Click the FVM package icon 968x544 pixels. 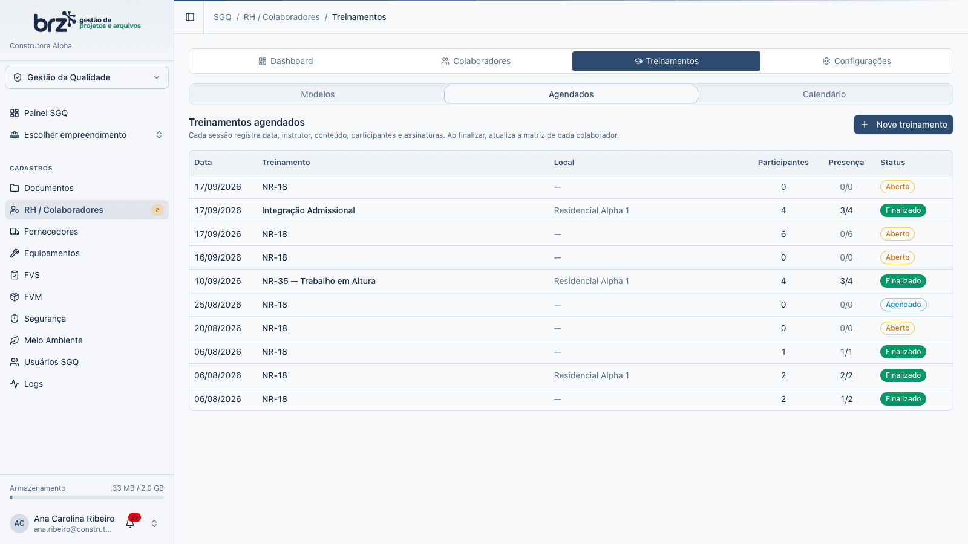click(x=15, y=297)
